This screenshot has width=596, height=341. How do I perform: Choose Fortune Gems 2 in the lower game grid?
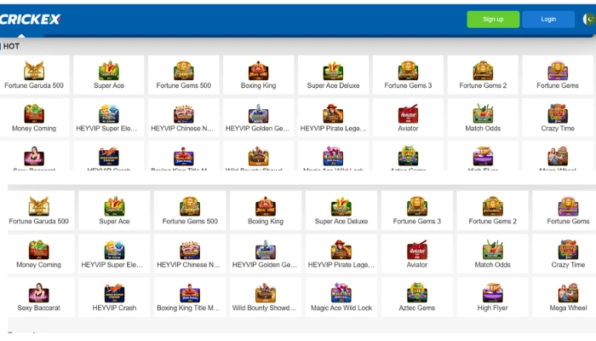click(493, 211)
